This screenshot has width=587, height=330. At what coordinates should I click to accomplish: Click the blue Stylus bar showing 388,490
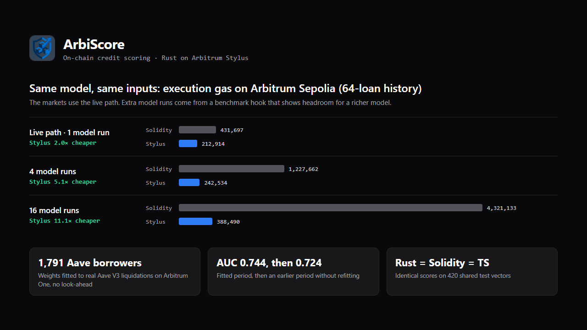point(195,221)
